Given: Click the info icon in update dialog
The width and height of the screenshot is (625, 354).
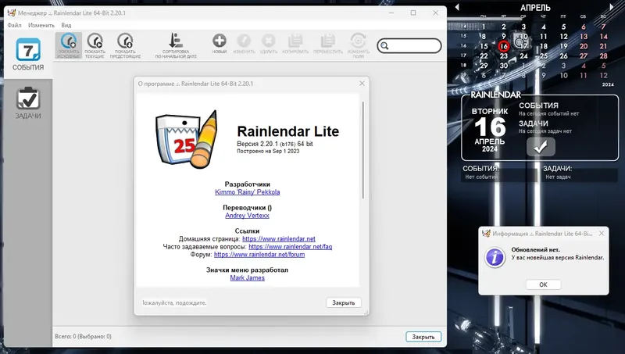Looking at the screenshot, I should [495, 257].
